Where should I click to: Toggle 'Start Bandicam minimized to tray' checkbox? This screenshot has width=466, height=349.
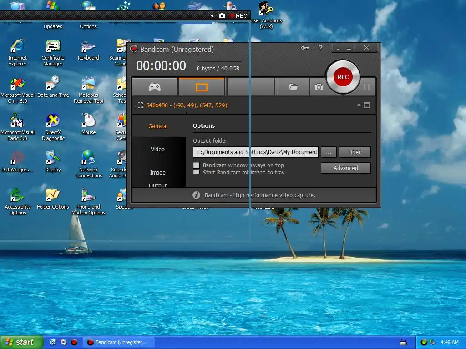tap(197, 172)
